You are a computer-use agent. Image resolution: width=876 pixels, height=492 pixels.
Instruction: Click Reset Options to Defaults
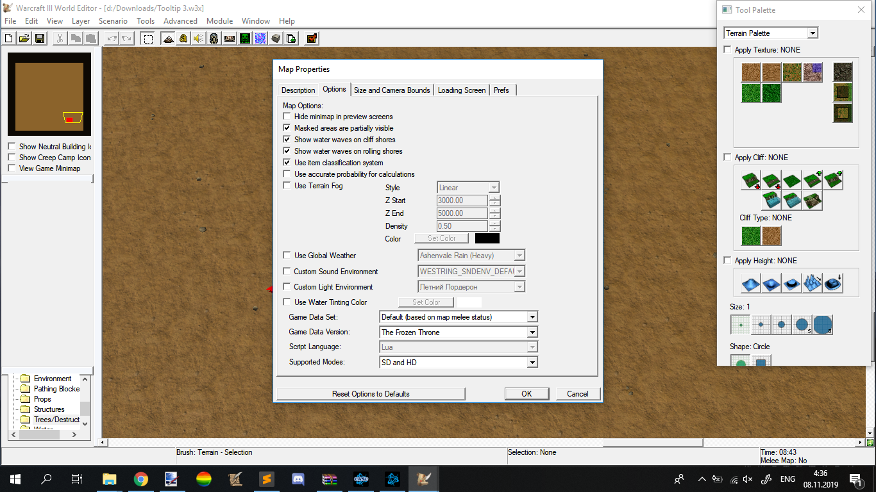371,394
